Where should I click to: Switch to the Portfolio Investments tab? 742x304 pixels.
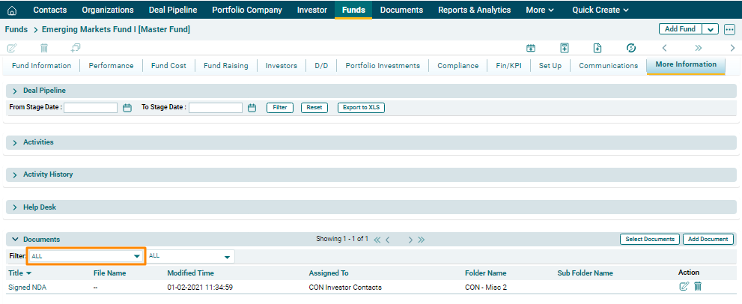pyautogui.click(x=383, y=66)
